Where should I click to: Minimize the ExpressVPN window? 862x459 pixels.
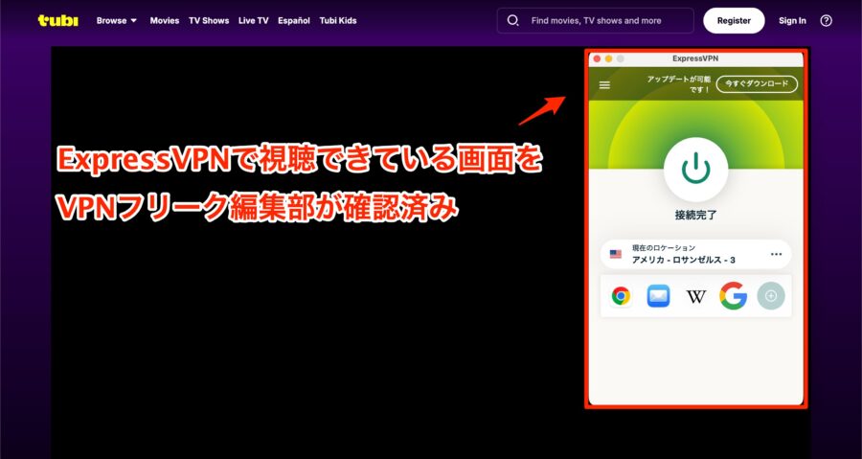coord(608,58)
